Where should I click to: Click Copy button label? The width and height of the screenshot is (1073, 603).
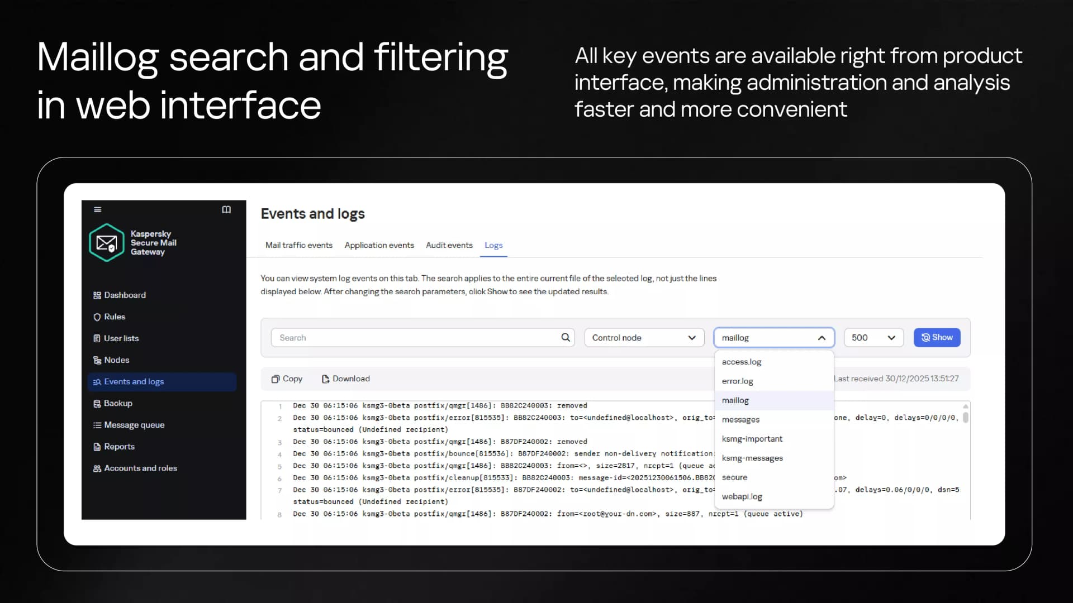coord(292,379)
